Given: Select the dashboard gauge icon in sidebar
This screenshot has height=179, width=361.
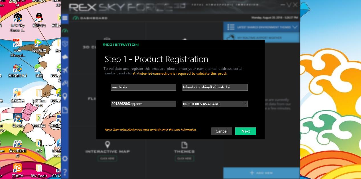Looking at the screenshot, I should [x=65, y=30].
